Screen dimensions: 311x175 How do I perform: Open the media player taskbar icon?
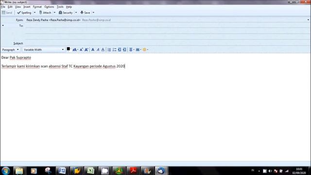pyautogui.click(x=34, y=171)
